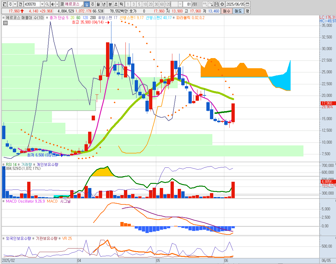
Task: Choose the 10 interval button
Action: pos(145,4)
